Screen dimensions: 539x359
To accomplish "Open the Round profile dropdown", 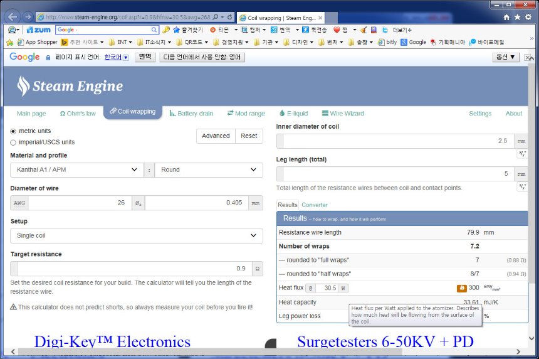I will coord(209,169).
